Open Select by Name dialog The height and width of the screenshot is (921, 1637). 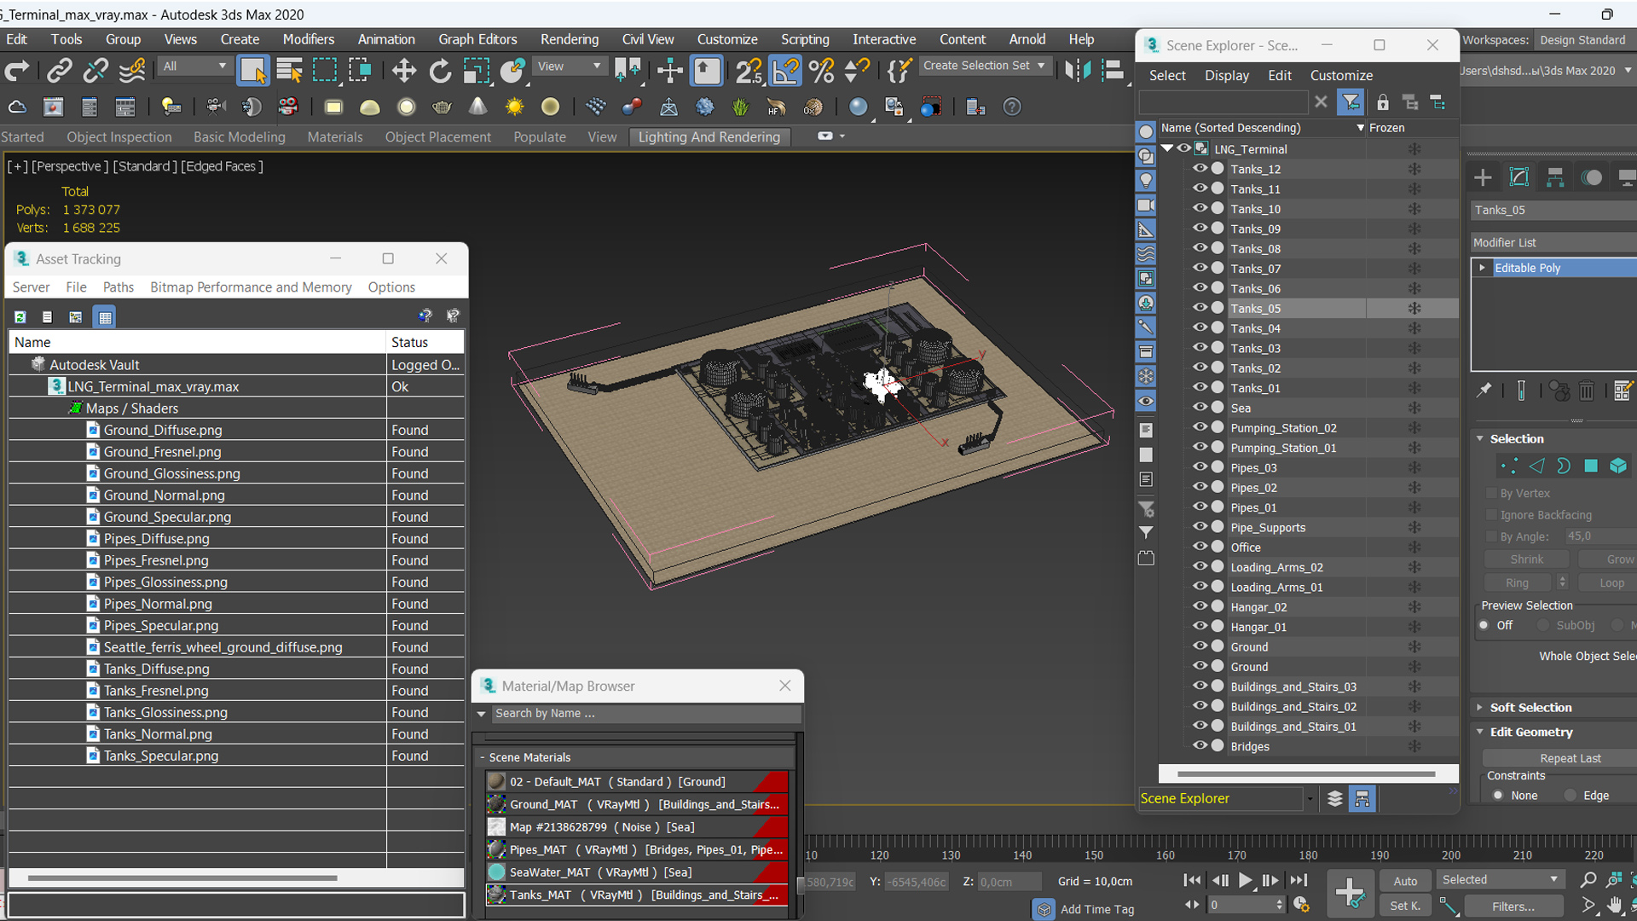click(289, 71)
